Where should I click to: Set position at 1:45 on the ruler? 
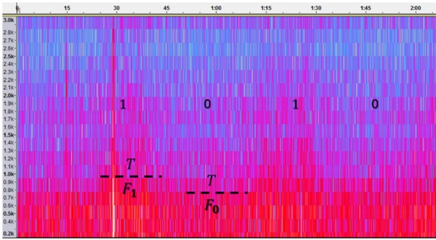[x=365, y=8]
